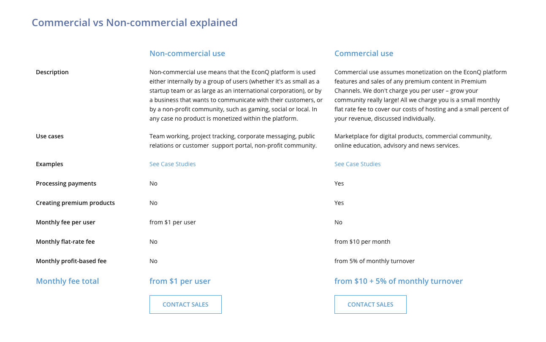Click the 'Description' row label

click(52, 72)
